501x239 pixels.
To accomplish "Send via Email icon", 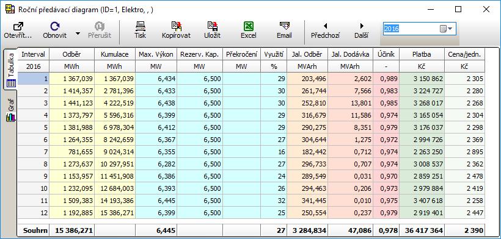I will click(x=284, y=26).
